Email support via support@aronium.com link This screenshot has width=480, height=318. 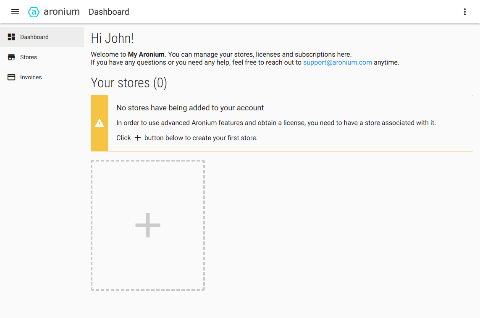pyautogui.click(x=337, y=62)
